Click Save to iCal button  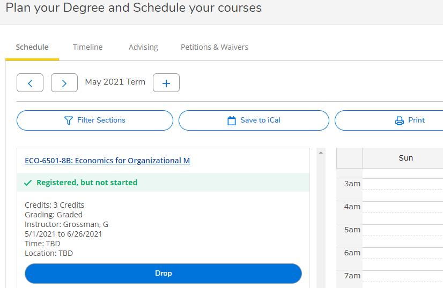[254, 120]
